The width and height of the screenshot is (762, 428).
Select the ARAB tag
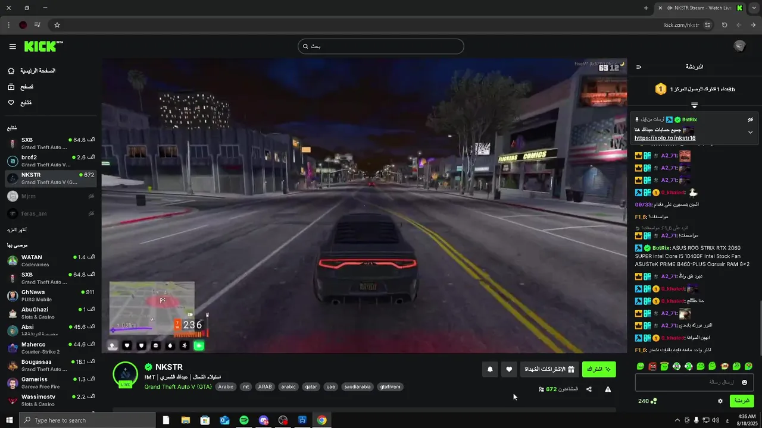tap(265, 386)
